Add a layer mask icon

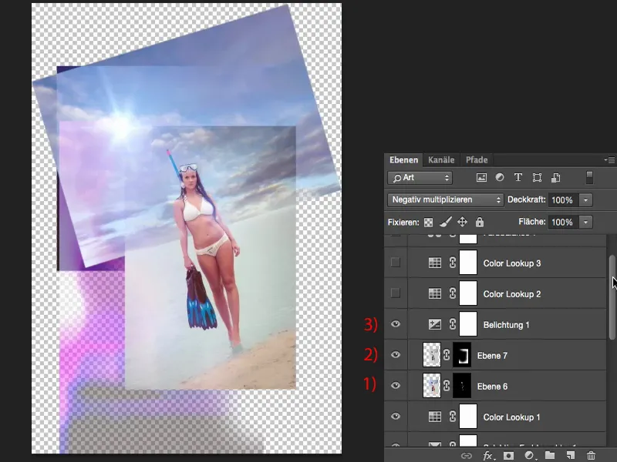point(508,456)
